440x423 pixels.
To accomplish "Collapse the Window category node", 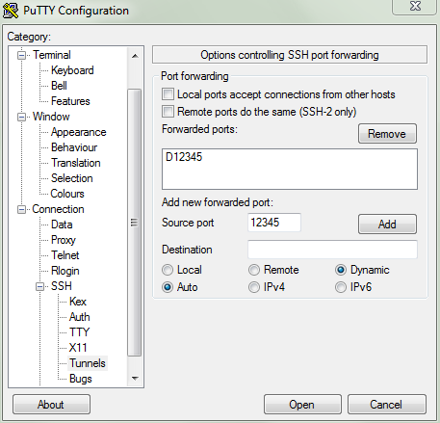I will click(21, 117).
